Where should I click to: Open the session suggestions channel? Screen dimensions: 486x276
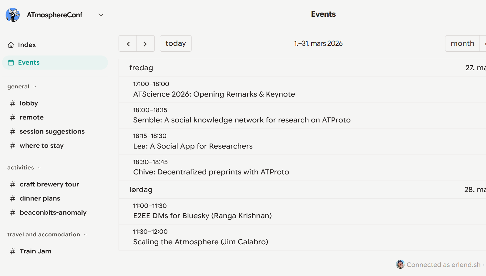(52, 131)
